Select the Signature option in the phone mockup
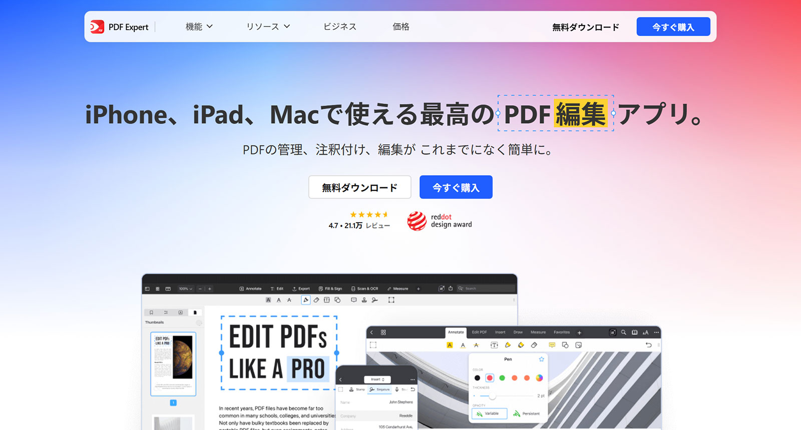801x430 pixels. point(379,389)
